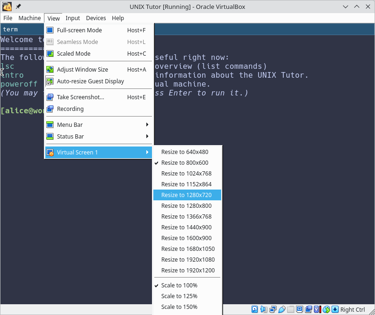Choose Resize to 1600x900
The image size is (375, 315).
coord(187,238)
